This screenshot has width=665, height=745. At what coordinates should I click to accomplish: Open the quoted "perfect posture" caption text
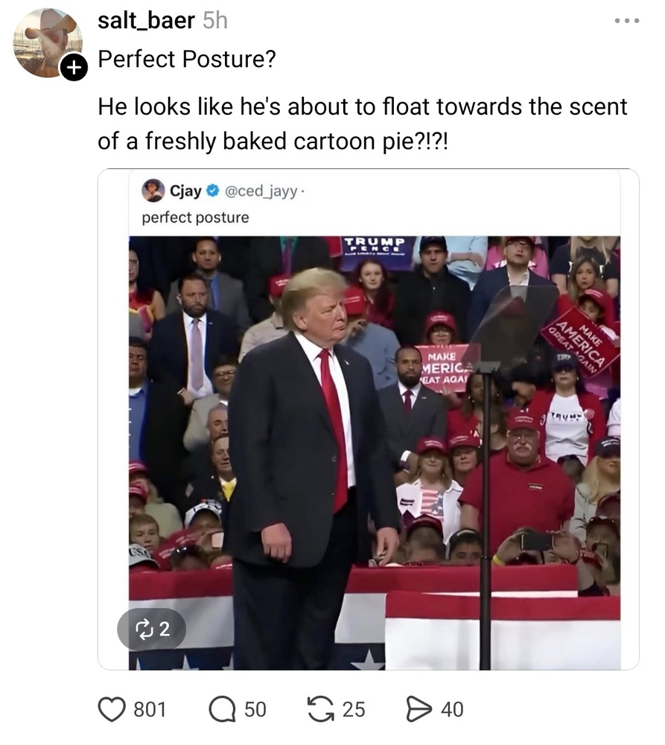coord(195,218)
